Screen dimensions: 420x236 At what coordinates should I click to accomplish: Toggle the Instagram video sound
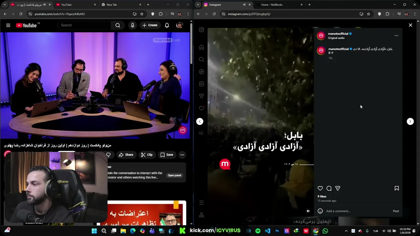pyautogui.click(x=308, y=211)
